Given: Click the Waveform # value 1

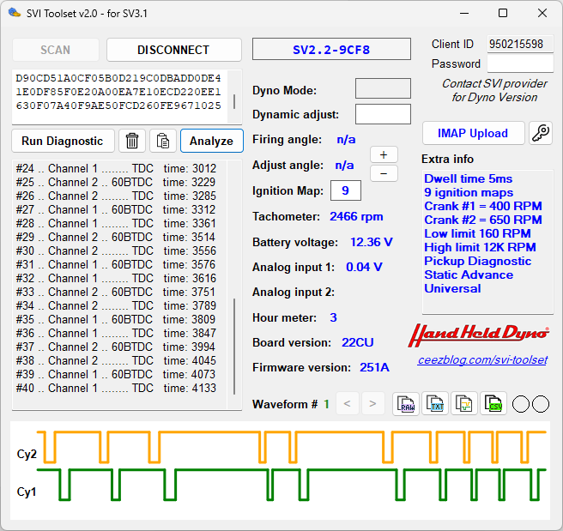Looking at the screenshot, I should coord(326,404).
